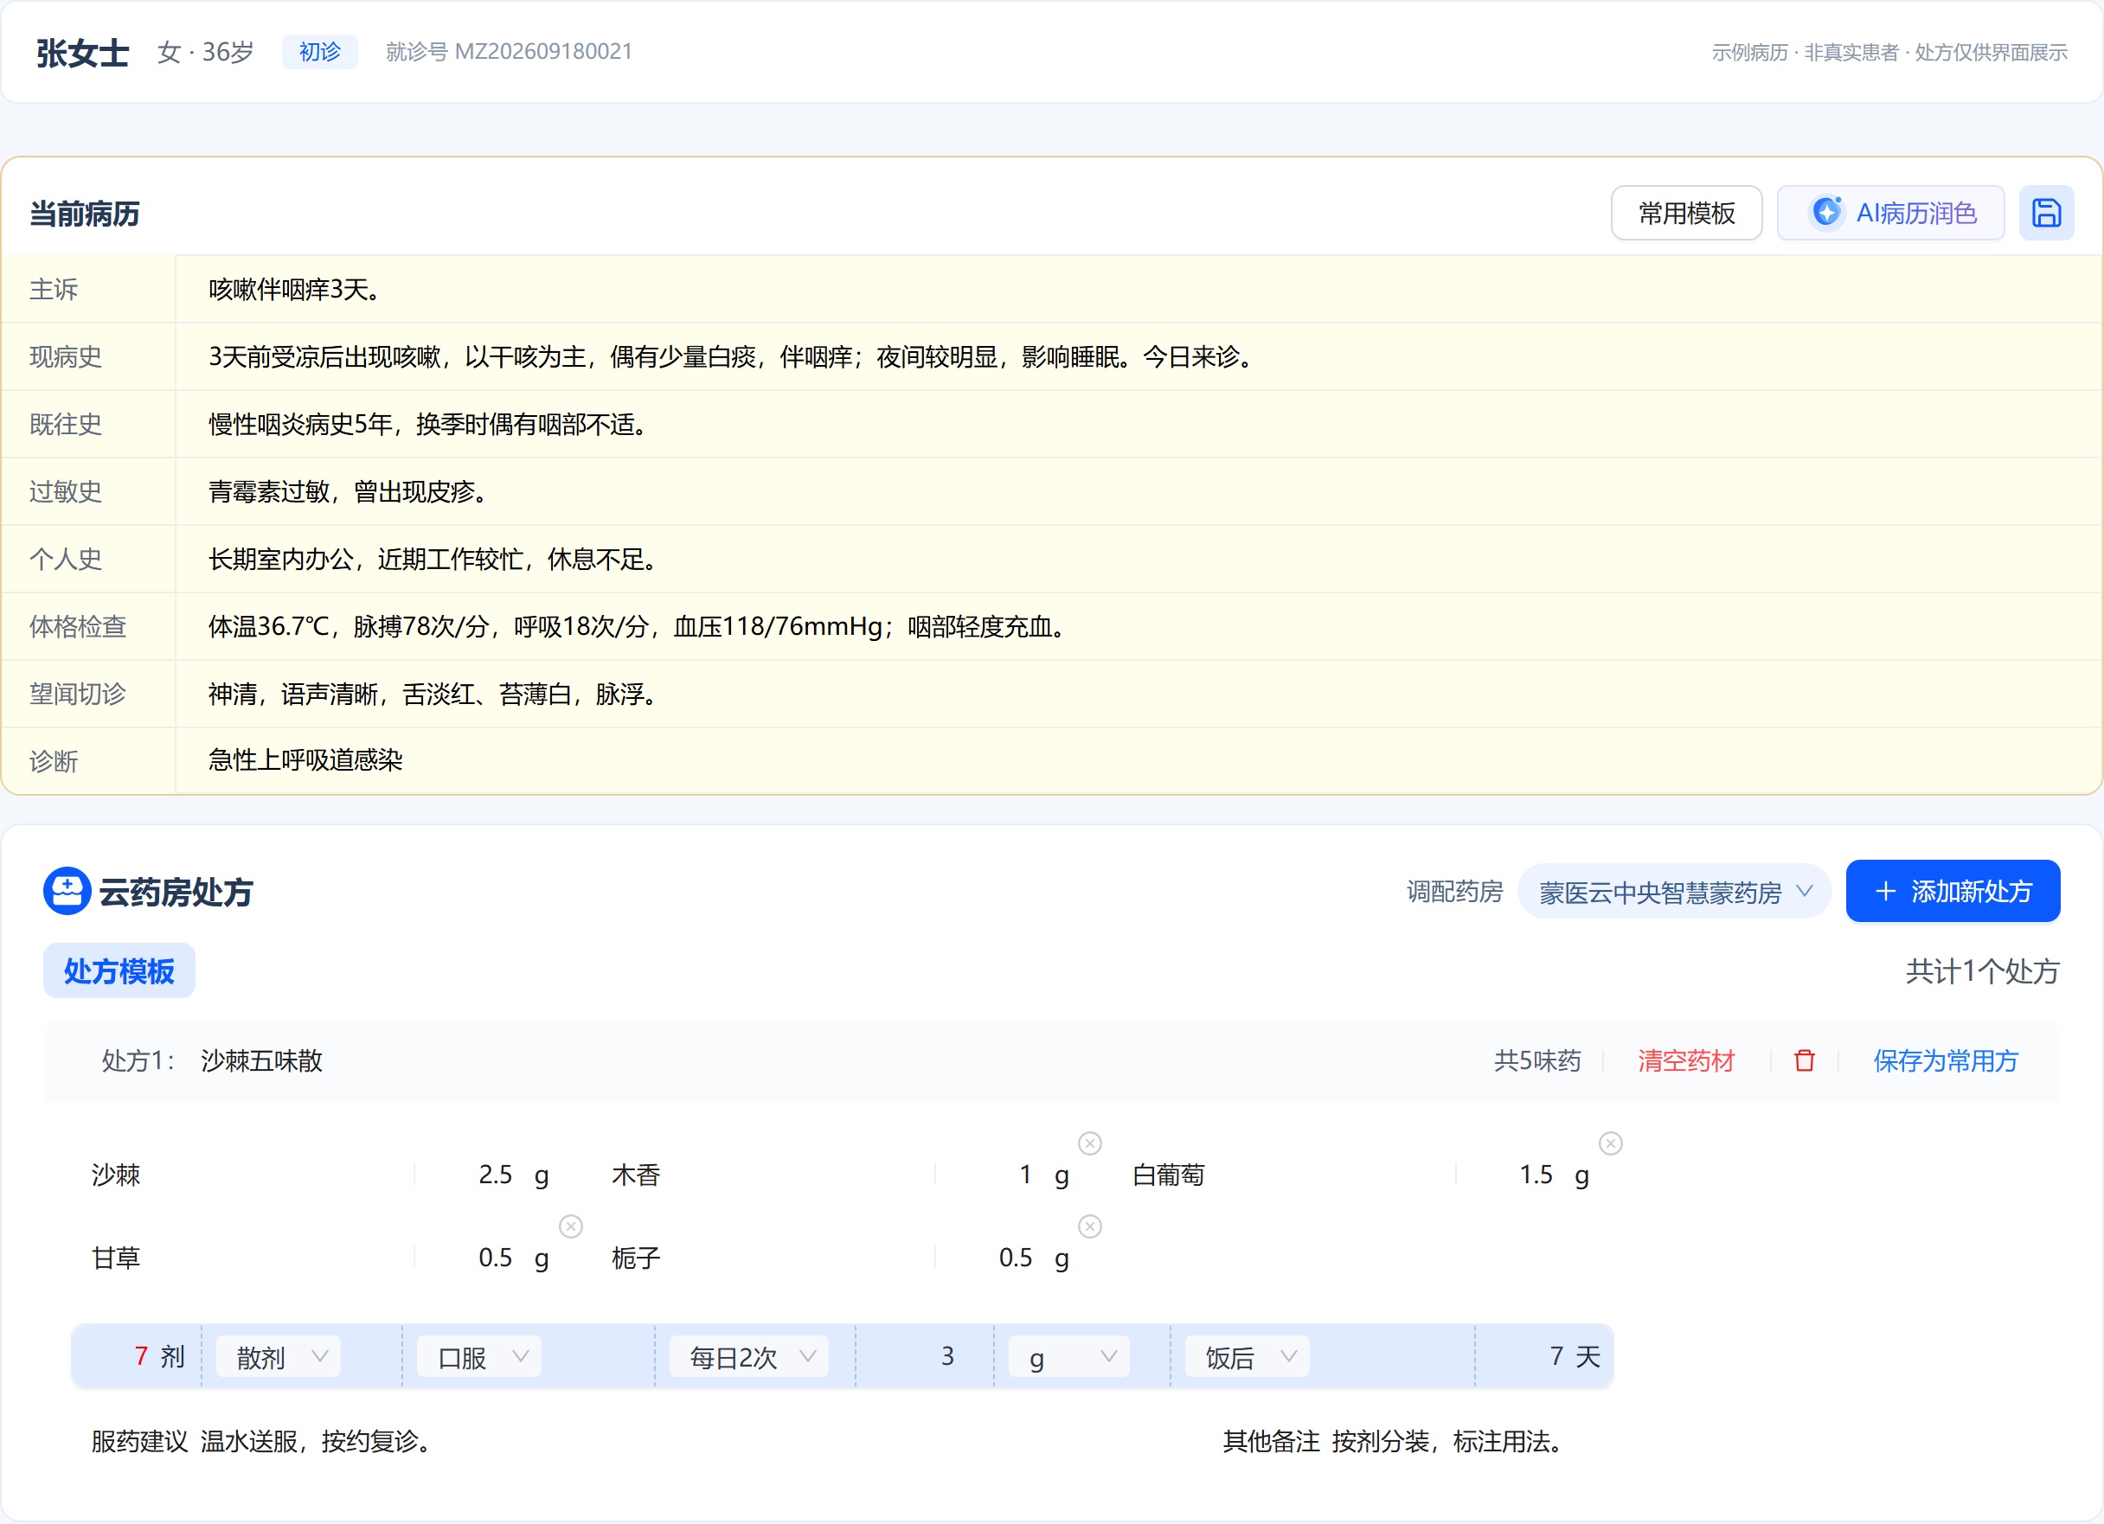Viewport: 2104px width, 1524px height.
Task: Click the 过敏史 text 青霉素过敏
Action: 349,491
